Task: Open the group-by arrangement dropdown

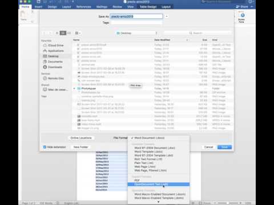Action: [78, 33]
